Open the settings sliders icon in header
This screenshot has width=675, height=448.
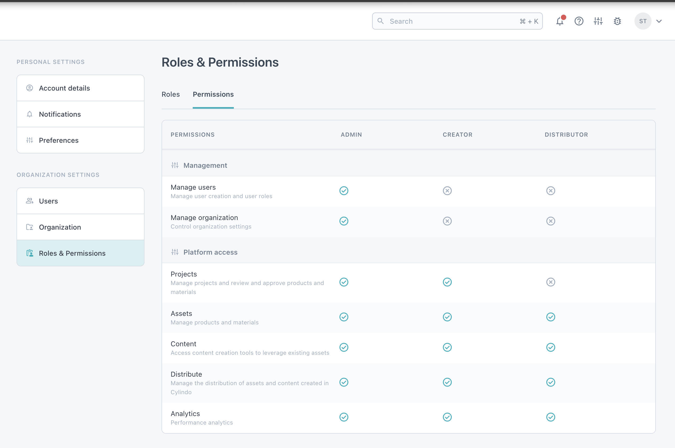tap(598, 21)
